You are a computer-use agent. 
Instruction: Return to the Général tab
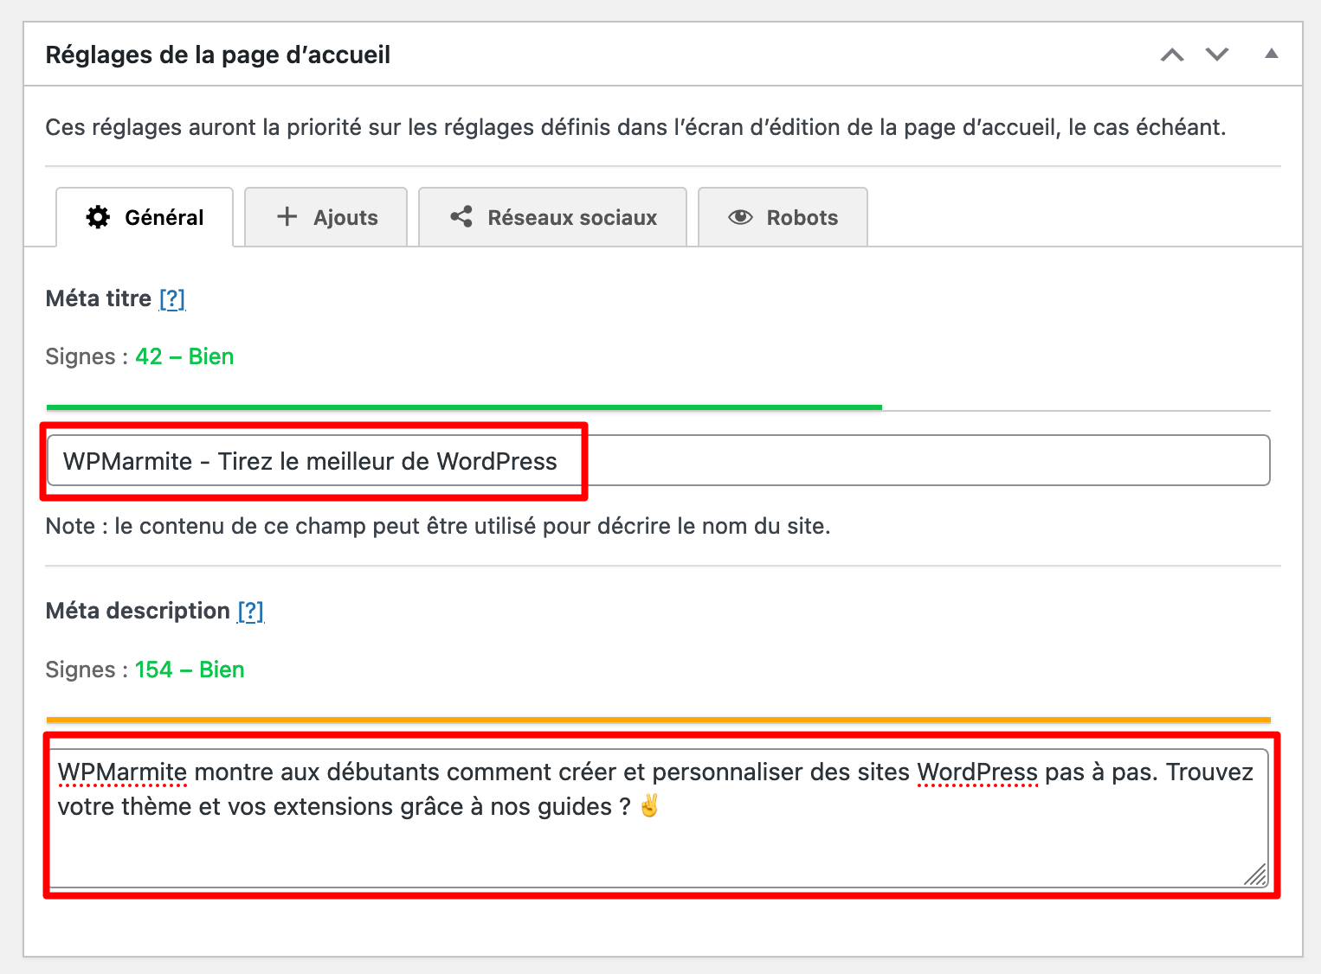point(164,217)
